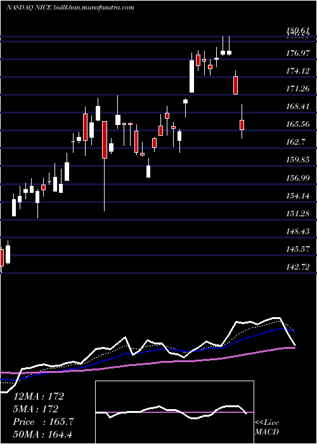Click the 156.99 price axis label
This screenshot has width=317, height=444.
click(298, 178)
